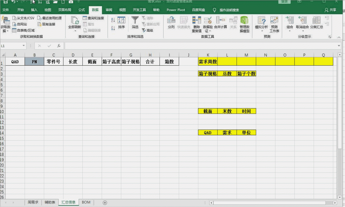This screenshot has height=207, width=345.
Task: Click Refresh All (全部刷新) icon
Action: [75, 20]
